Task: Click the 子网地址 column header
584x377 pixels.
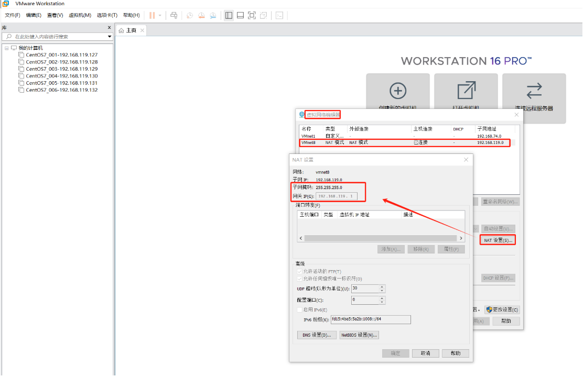Action: (486, 129)
